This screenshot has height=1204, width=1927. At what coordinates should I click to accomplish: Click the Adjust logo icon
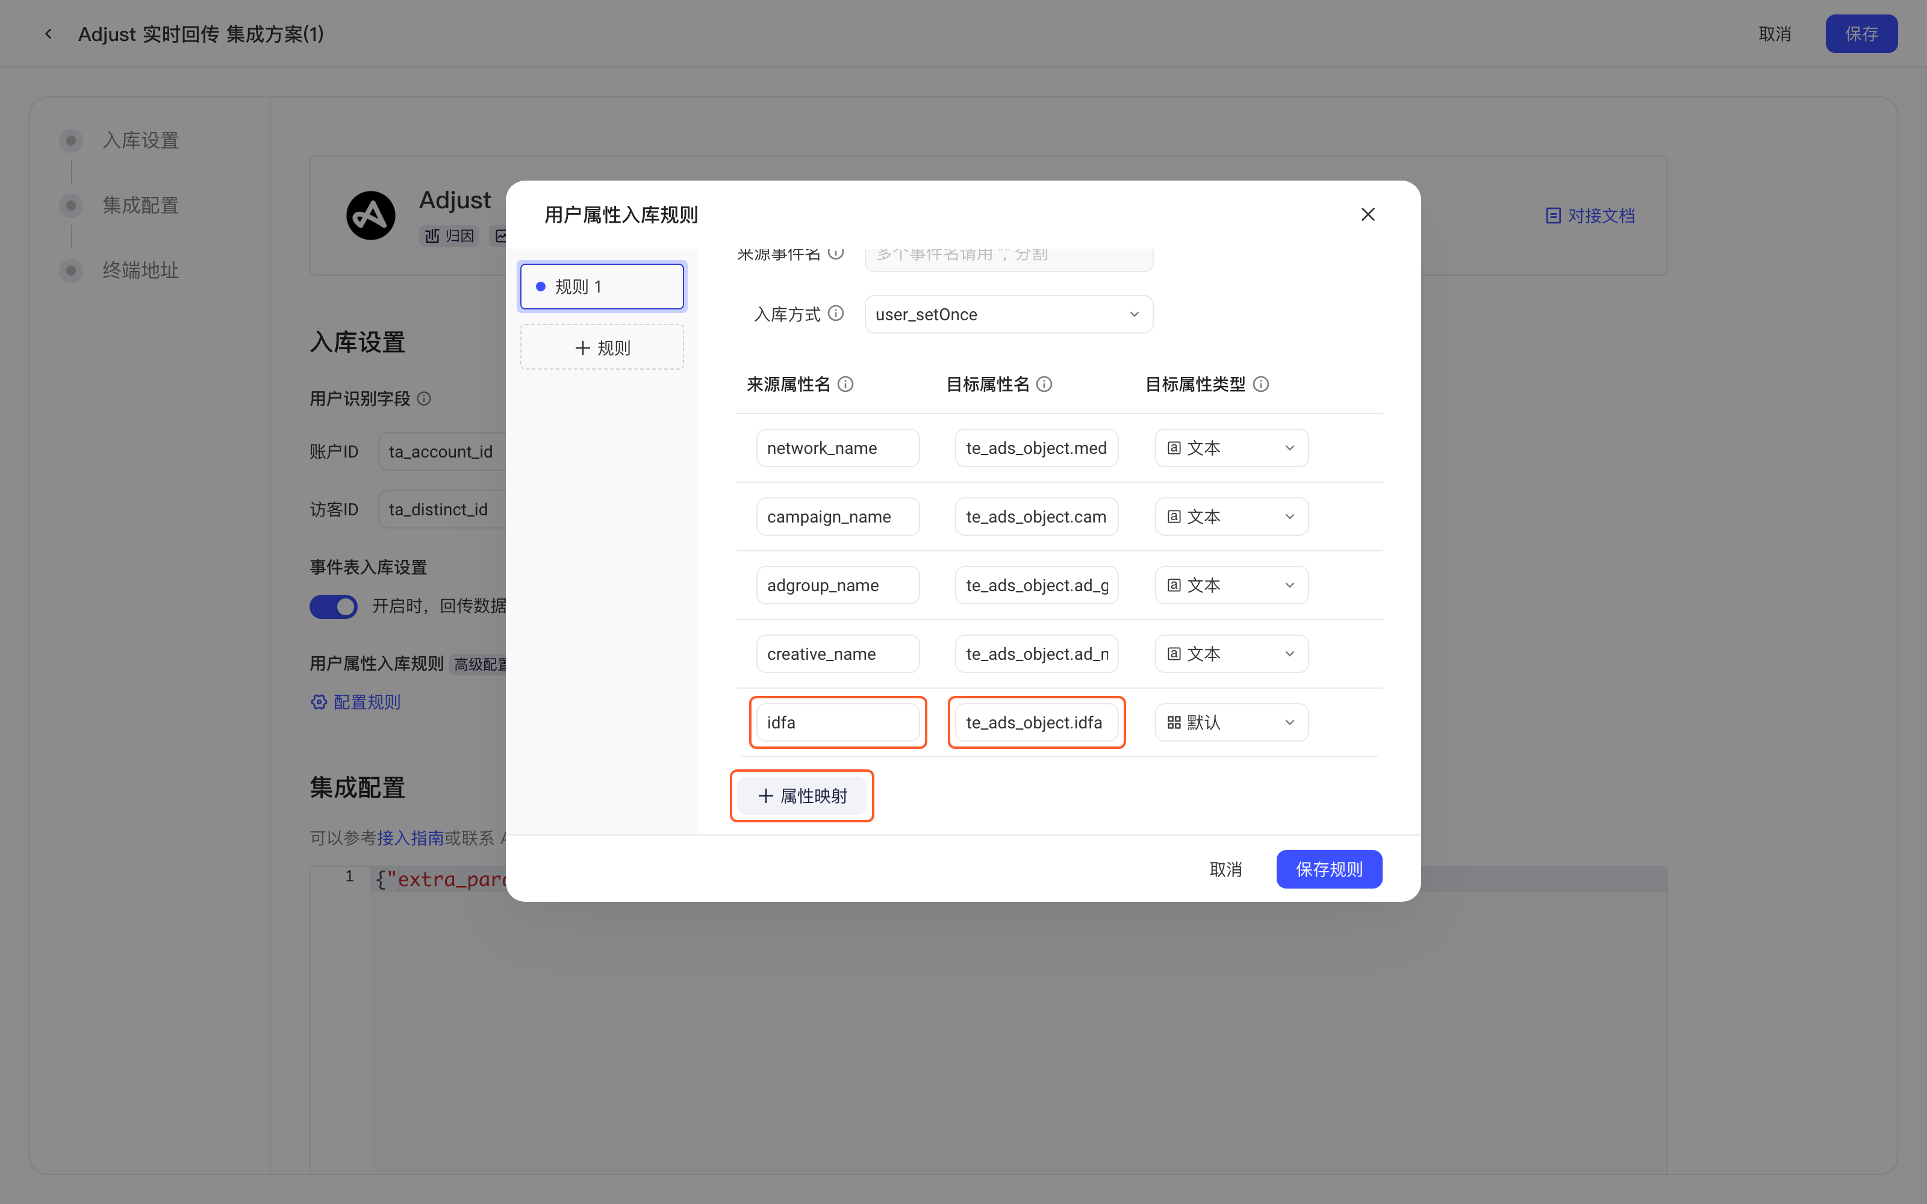[371, 215]
